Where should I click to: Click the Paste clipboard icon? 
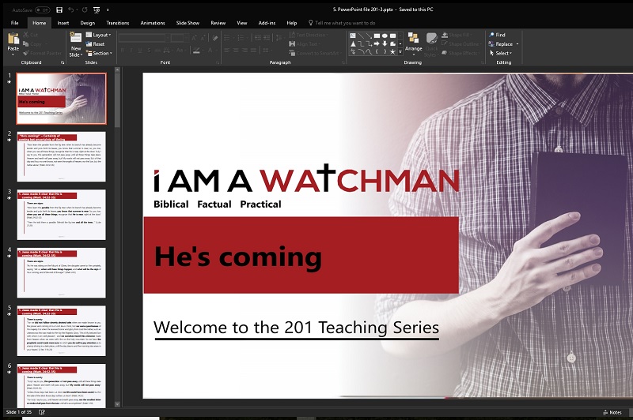(x=13, y=39)
